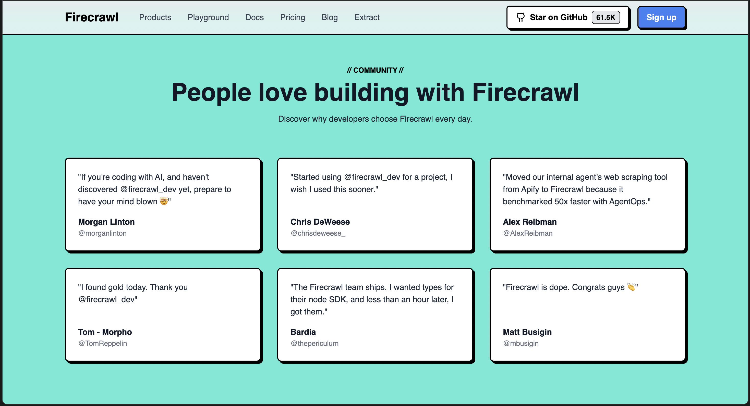This screenshot has height=406, width=750.
Task: Click the @thepericulum handle
Action: [x=314, y=344]
